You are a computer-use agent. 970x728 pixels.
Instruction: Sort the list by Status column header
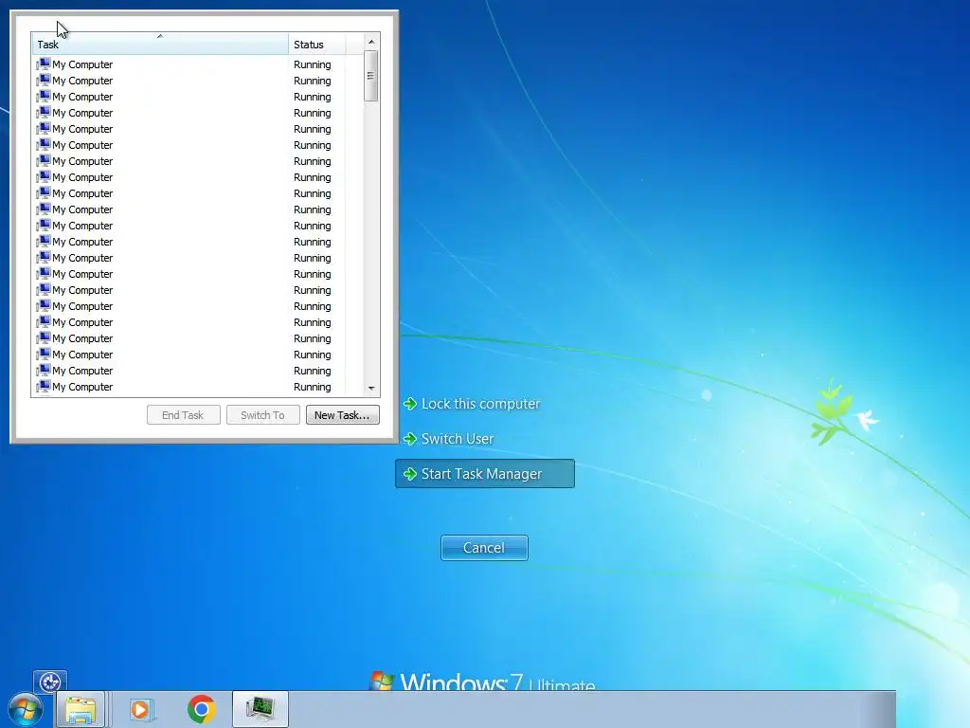(x=316, y=45)
